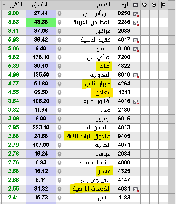Screen dimensions: 176x204
Task: Select stock name أفالون فارما
Action: (96, 101)
